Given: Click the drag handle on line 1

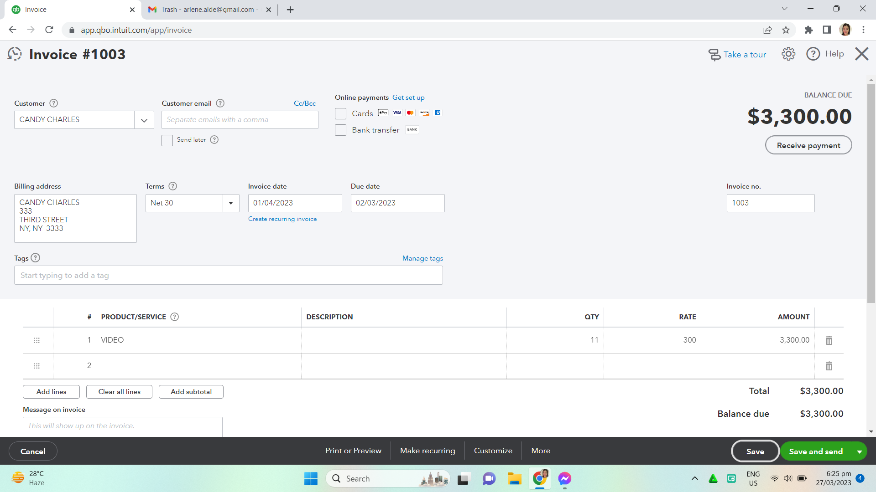Looking at the screenshot, I should [x=37, y=340].
